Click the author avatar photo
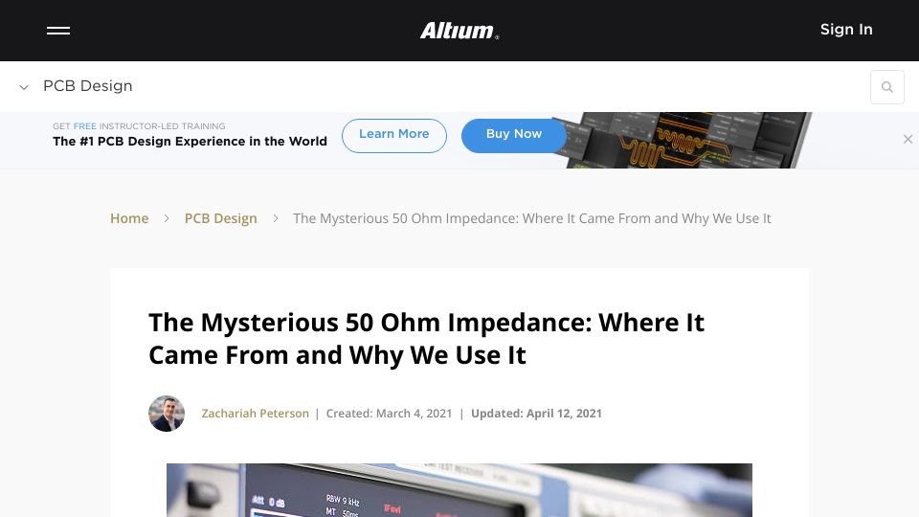The width and height of the screenshot is (919, 517). [x=167, y=414]
